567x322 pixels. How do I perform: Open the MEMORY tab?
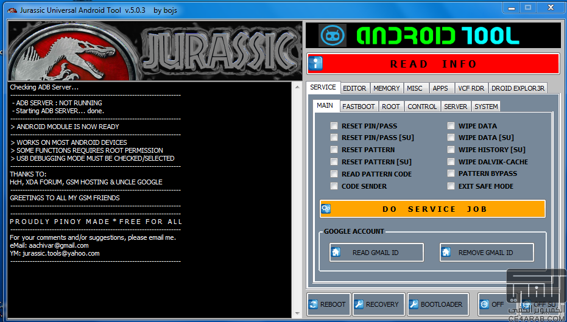386,88
